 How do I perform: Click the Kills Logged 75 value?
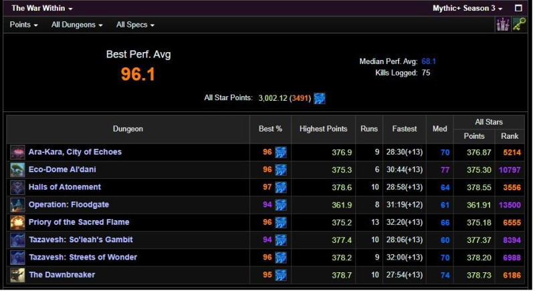click(425, 73)
